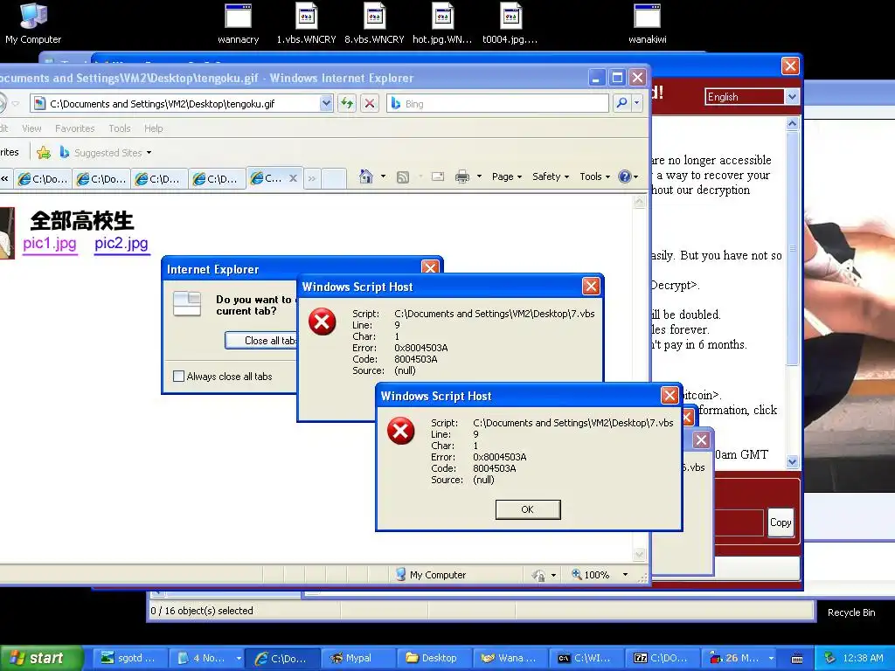Click Refresh icon in IE address bar
This screenshot has height=671, width=895.
(x=346, y=103)
